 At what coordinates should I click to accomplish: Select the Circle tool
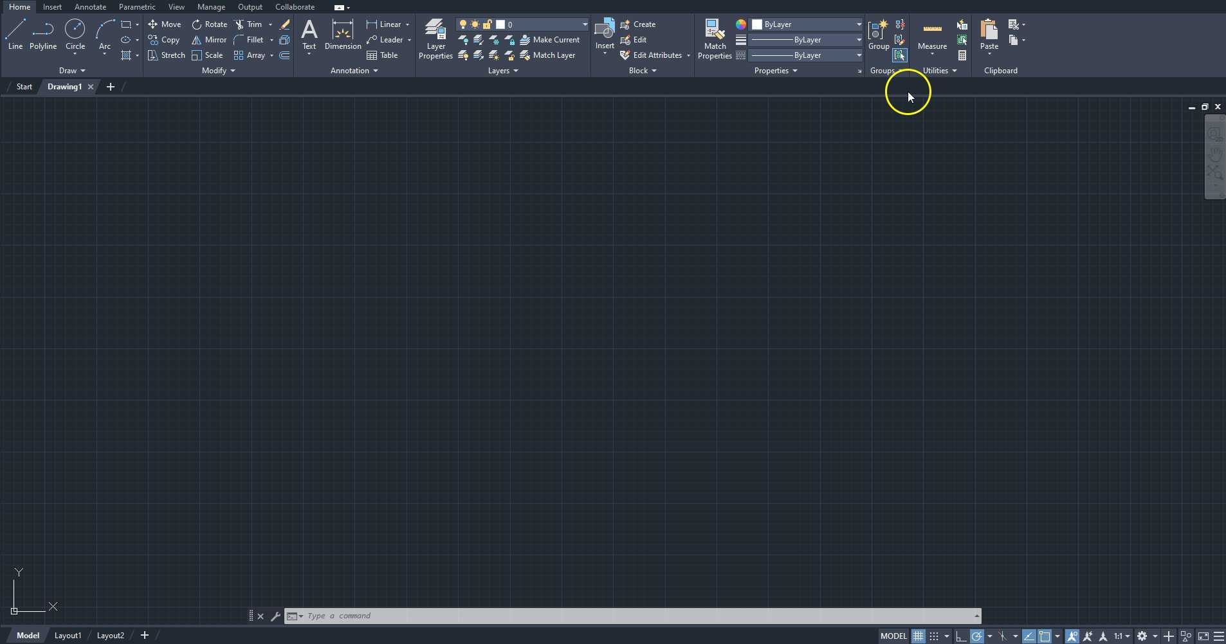(x=75, y=35)
